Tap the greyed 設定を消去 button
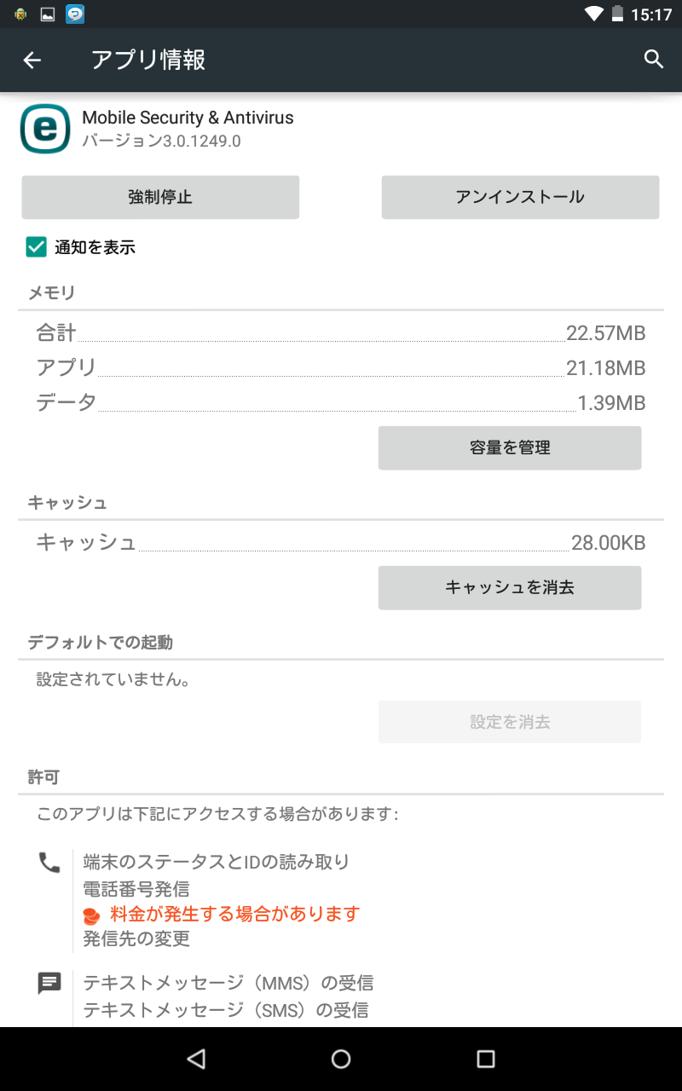Screen dimensions: 682x1091 point(509,722)
